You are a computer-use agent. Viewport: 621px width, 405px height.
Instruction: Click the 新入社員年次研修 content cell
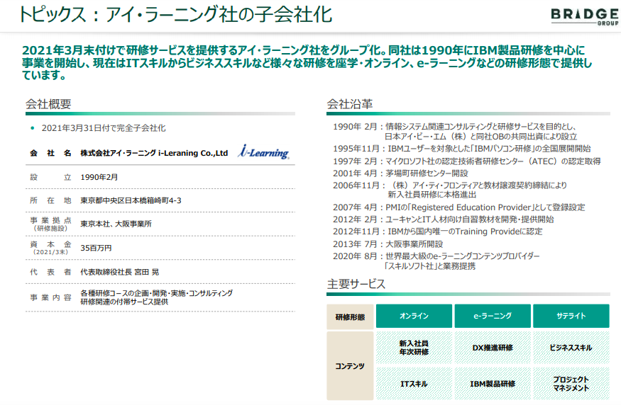414,348
